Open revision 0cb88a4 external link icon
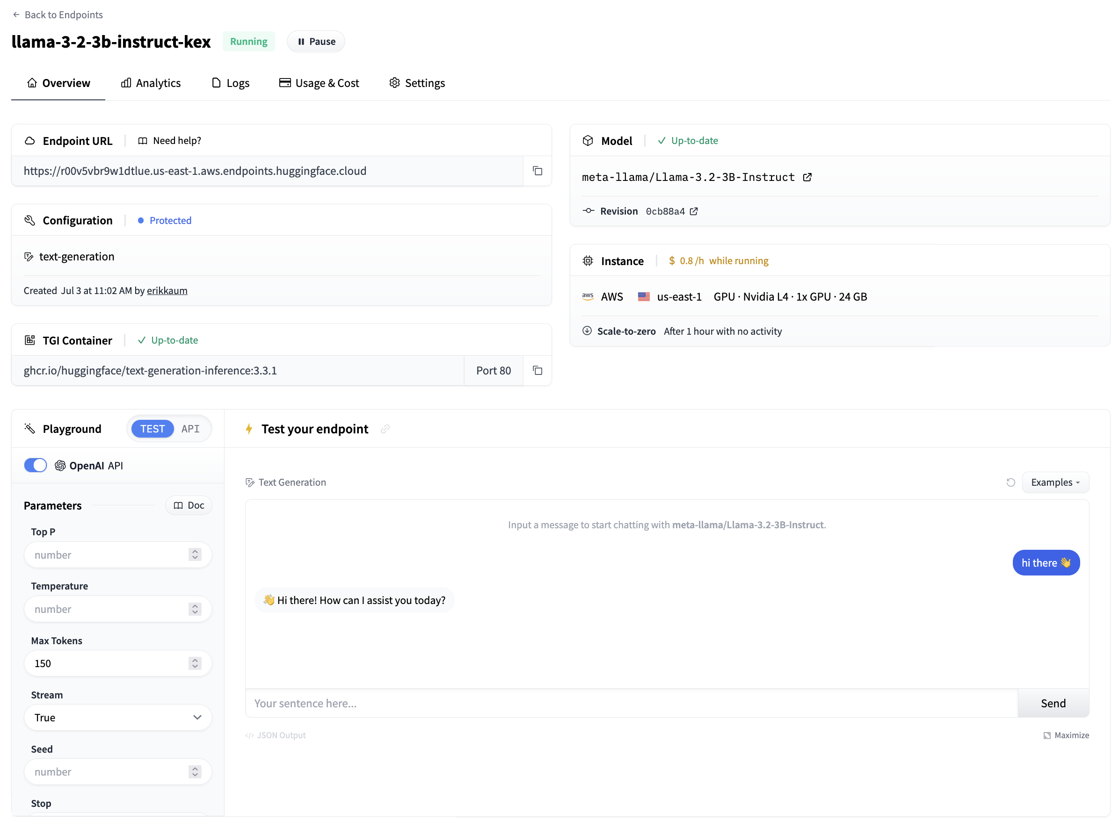This screenshot has height=834, width=1119. pos(694,211)
